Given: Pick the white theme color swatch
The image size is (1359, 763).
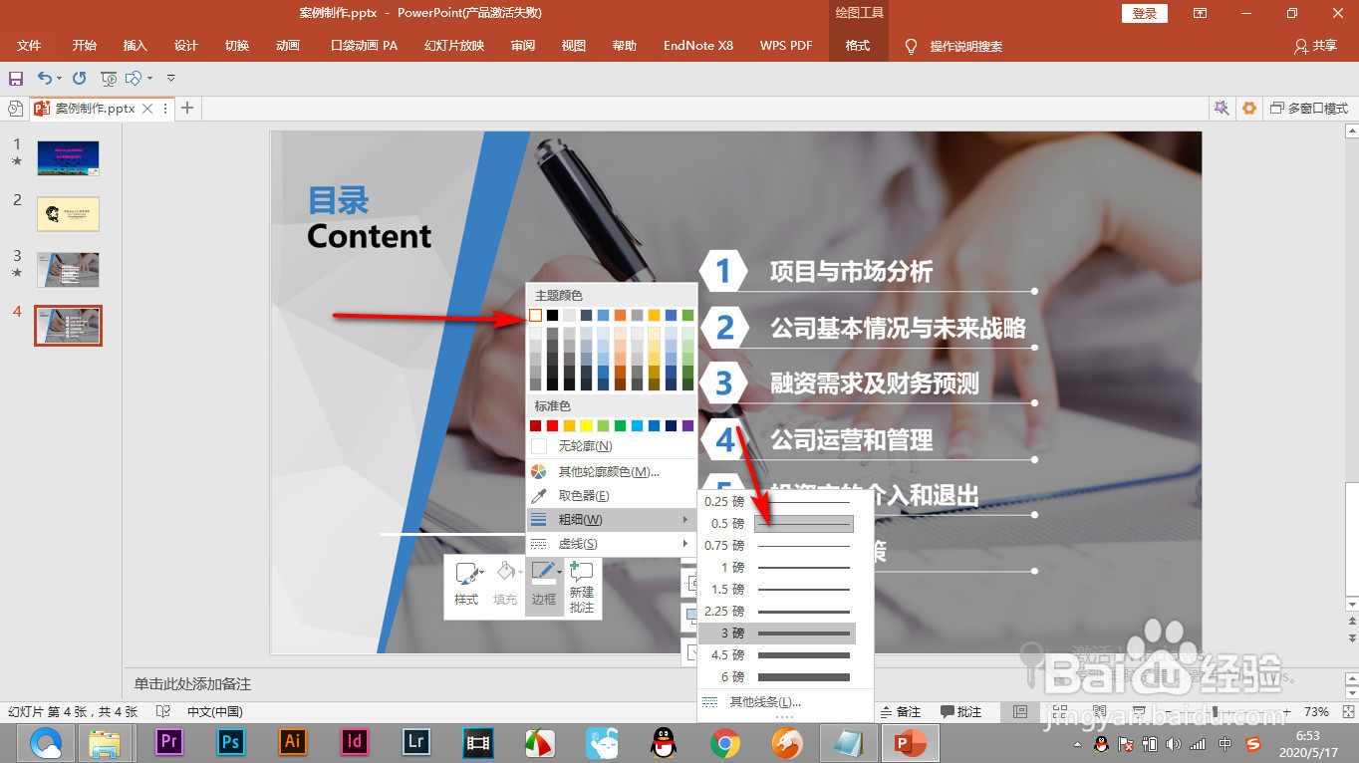Looking at the screenshot, I should (x=535, y=315).
